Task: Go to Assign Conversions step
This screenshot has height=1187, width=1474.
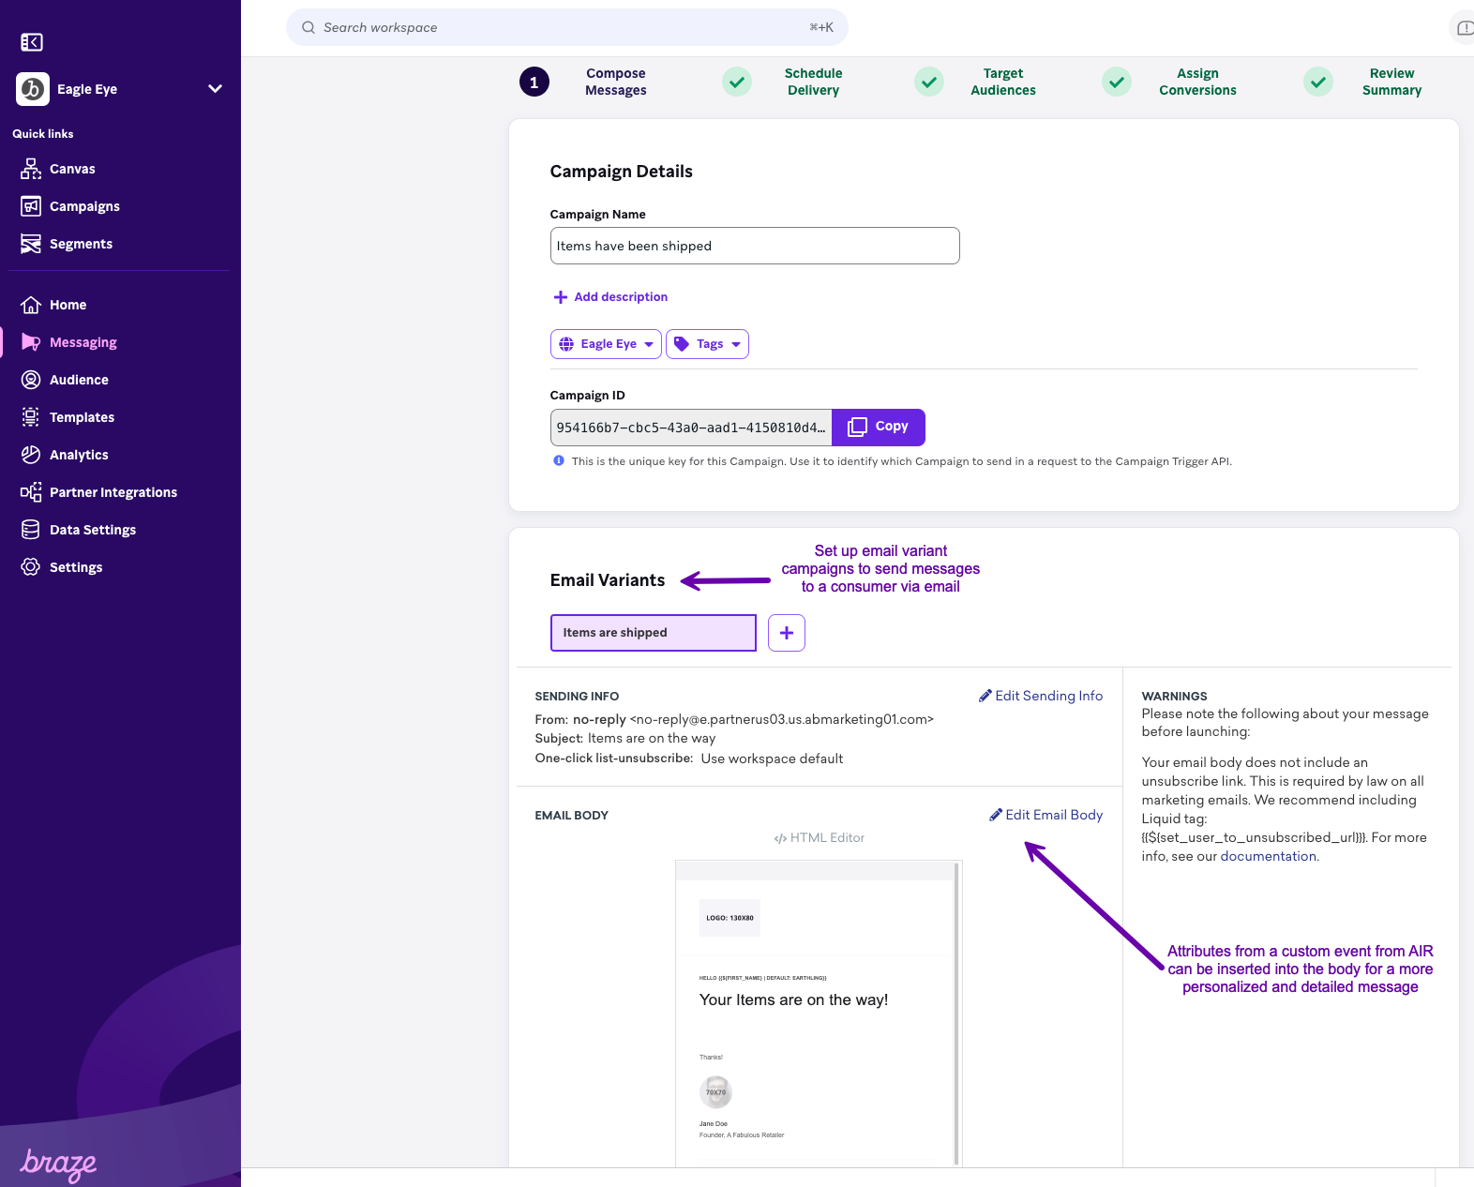Action: [1197, 82]
